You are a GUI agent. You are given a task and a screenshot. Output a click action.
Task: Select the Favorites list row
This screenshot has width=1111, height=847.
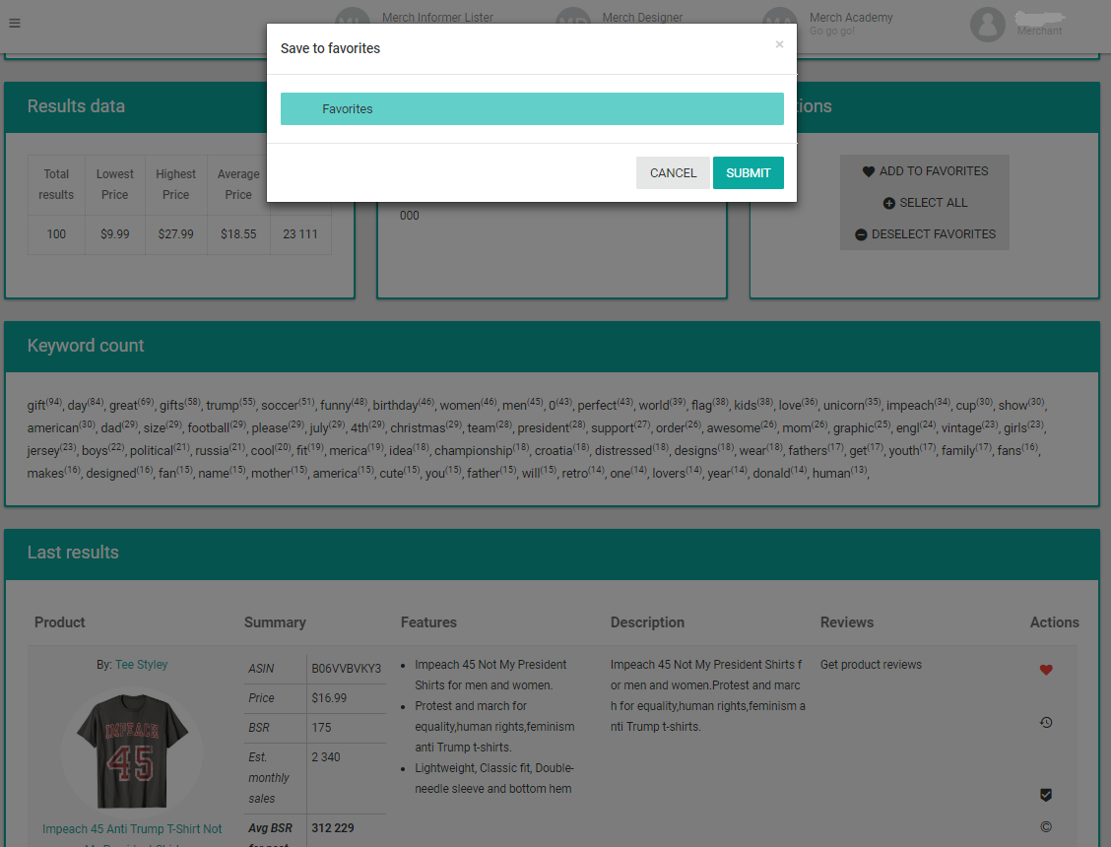click(532, 108)
